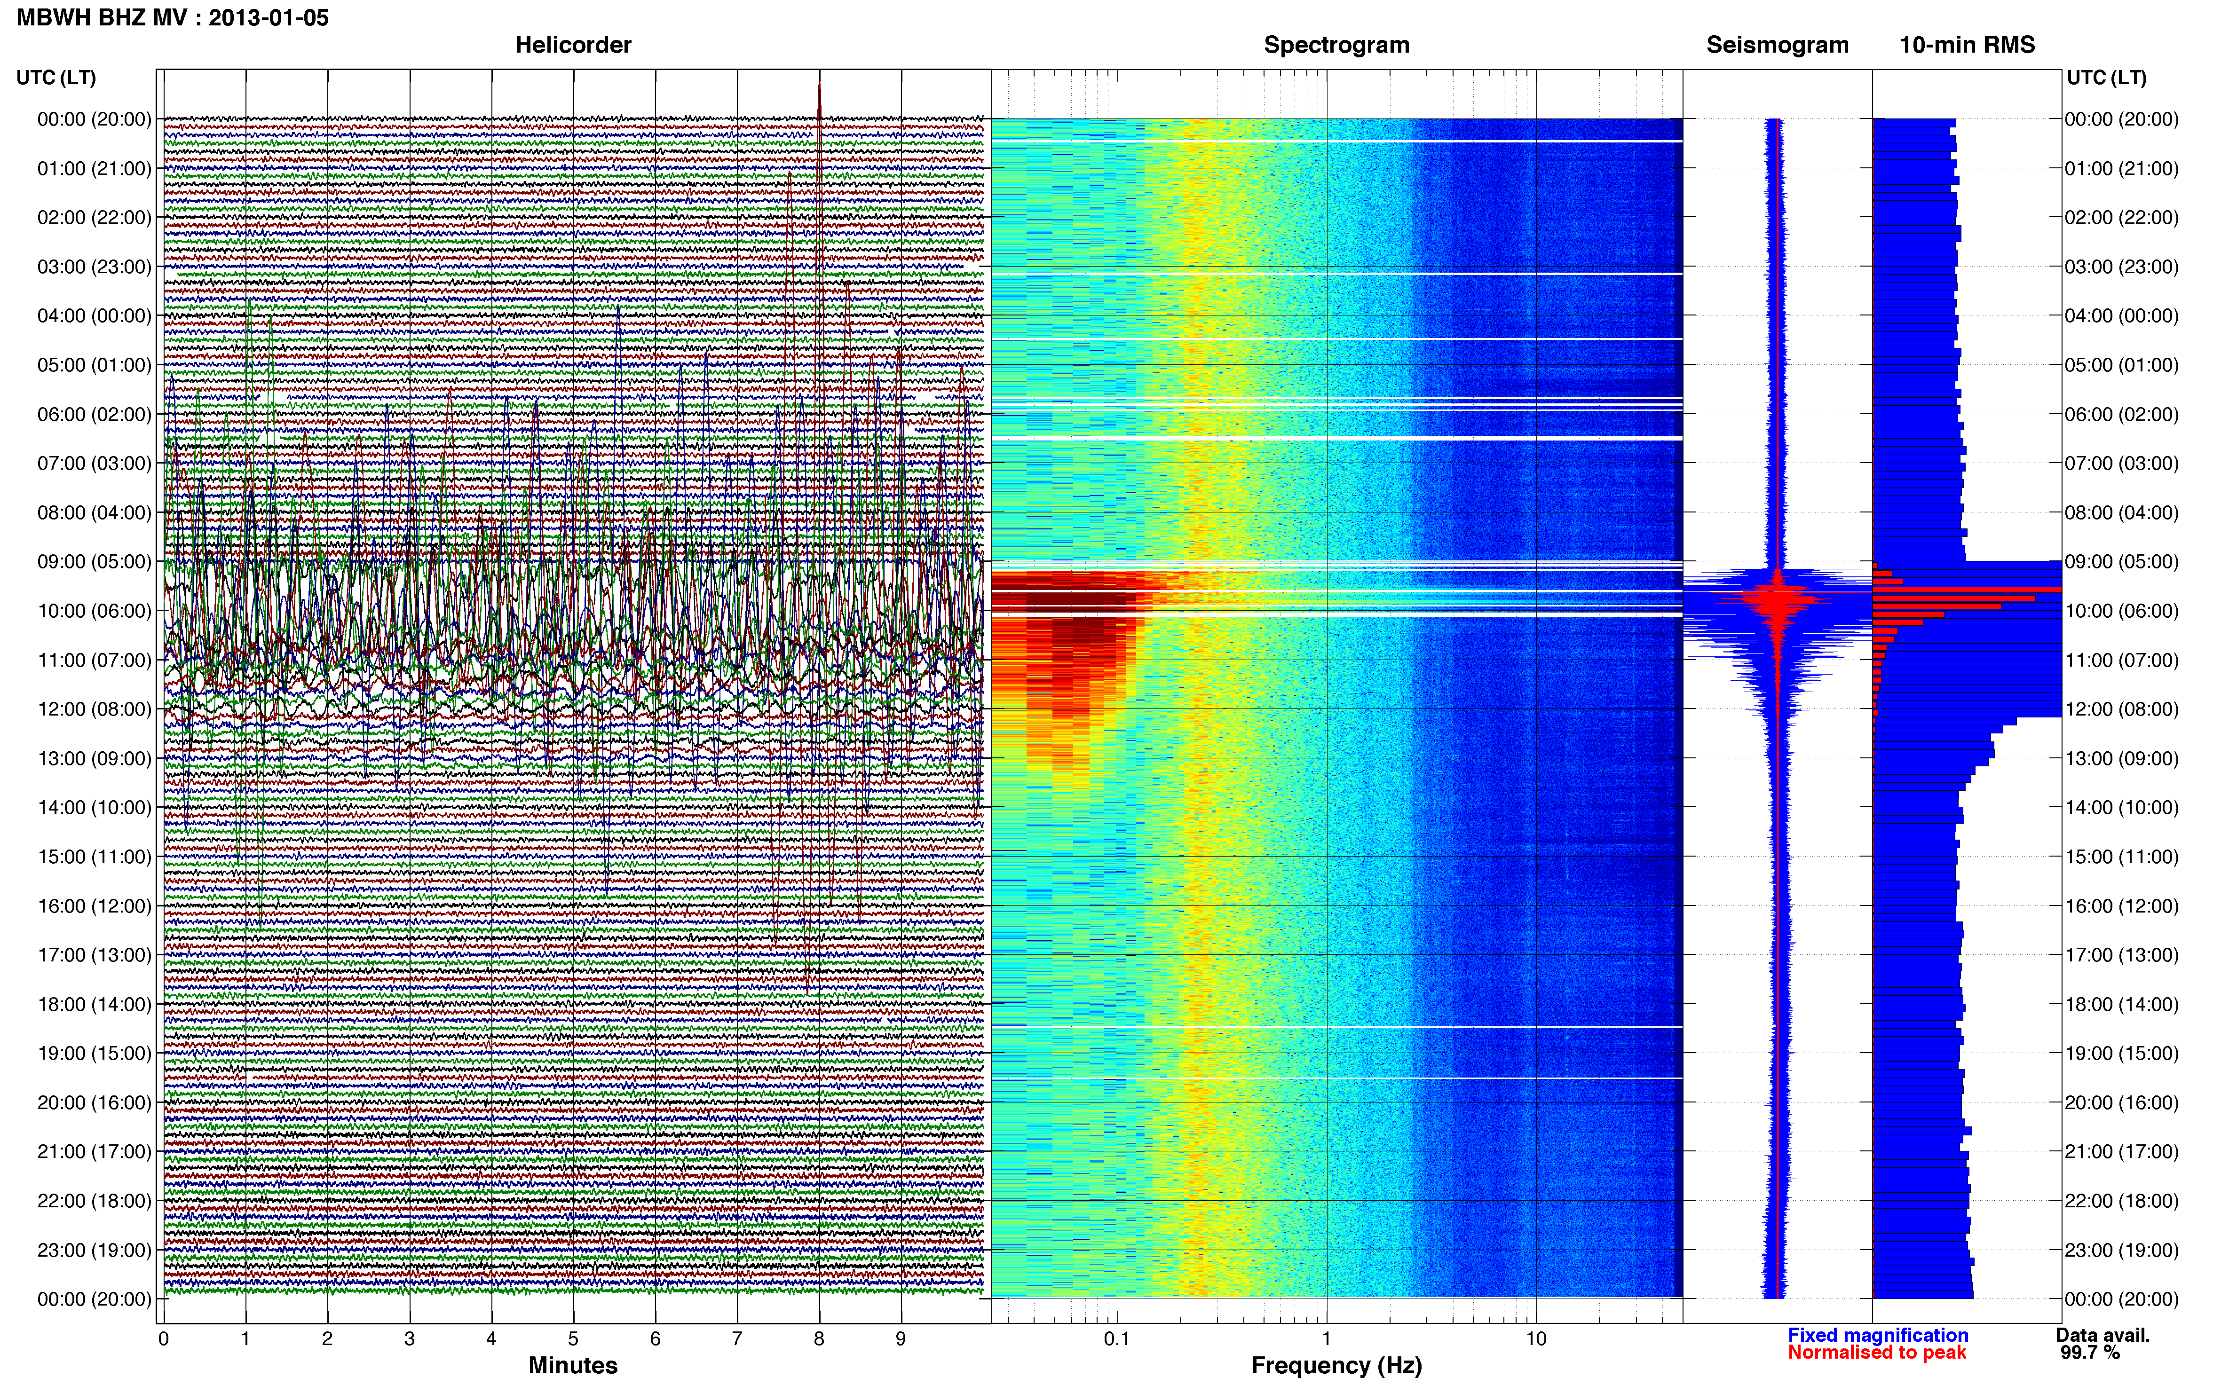Click frequency tick label '0.1'
2229x1393 pixels.
1117,1338
